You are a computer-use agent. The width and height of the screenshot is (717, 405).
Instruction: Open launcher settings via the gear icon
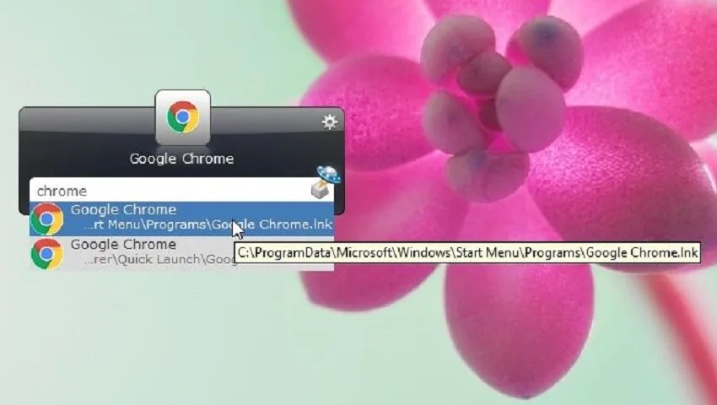coord(329,122)
